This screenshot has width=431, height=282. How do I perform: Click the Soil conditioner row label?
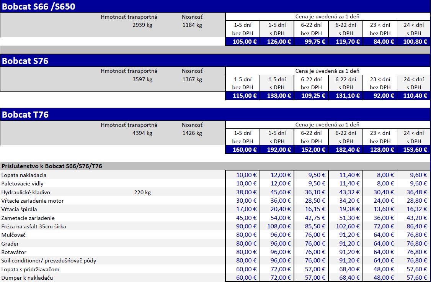pyautogui.click(x=49, y=261)
